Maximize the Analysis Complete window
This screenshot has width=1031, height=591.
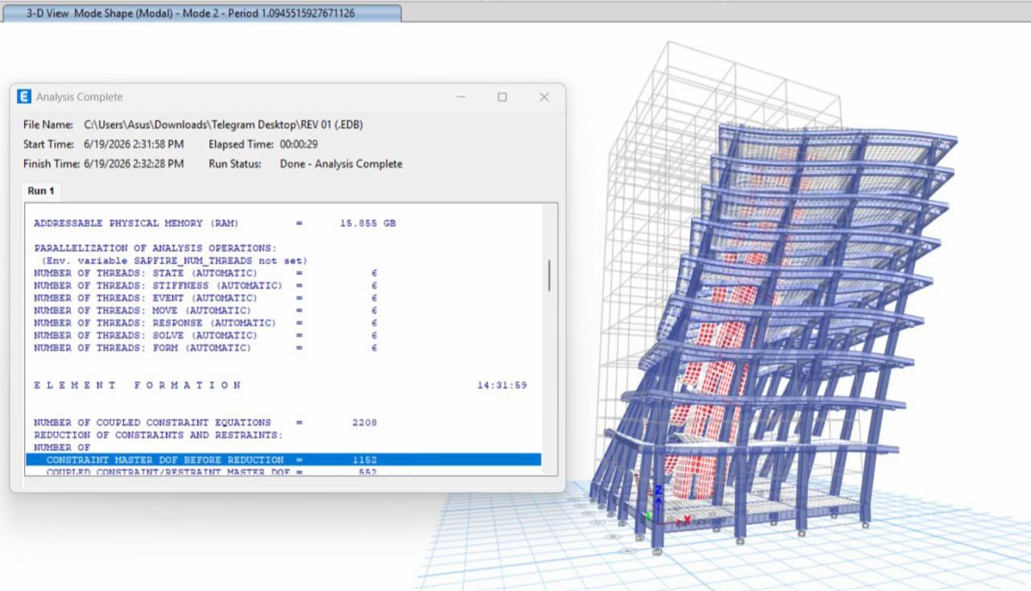pos(502,97)
